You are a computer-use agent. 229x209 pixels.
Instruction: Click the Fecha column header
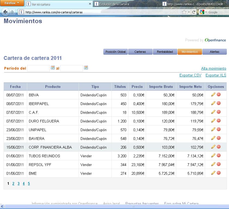point(15,87)
